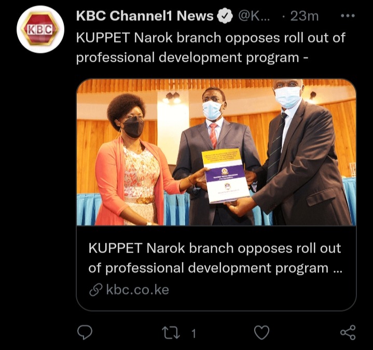Tap the reply speech bubble icon

[x=85, y=332]
